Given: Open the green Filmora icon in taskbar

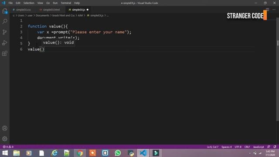Looking at the screenshot, I should 156,153.
